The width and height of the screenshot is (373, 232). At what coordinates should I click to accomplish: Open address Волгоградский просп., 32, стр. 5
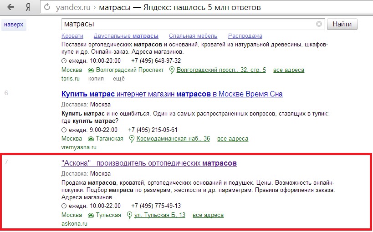pos(221,70)
